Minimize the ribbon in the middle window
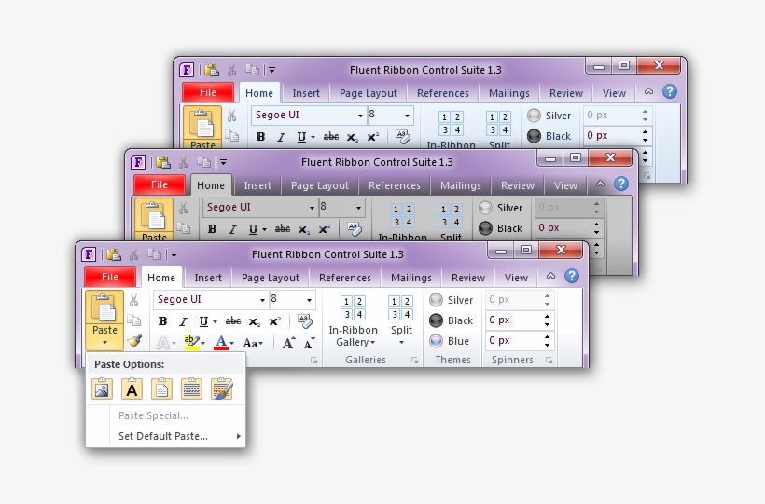765x504 pixels. tap(600, 184)
